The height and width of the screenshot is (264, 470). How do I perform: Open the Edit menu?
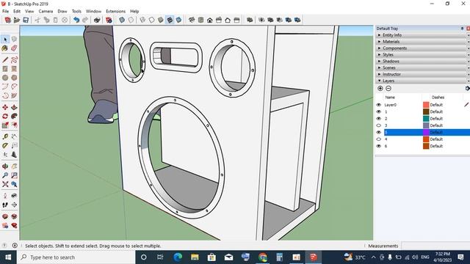tap(17, 12)
